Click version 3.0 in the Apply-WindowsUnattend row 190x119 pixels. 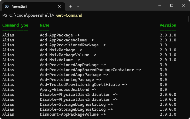[x=163, y=90]
